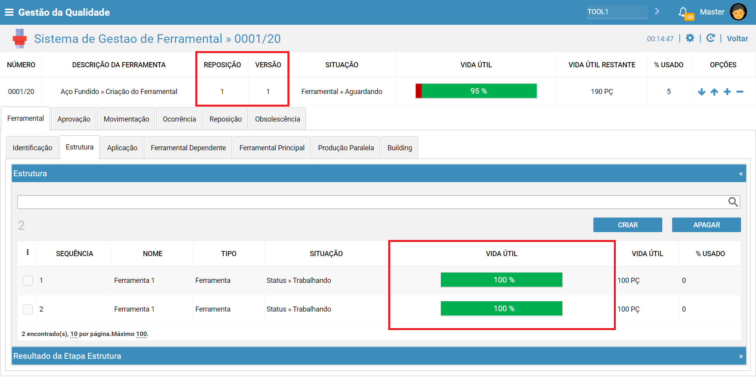Check the box for sequence 1 row
756x382 pixels.
click(28, 281)
